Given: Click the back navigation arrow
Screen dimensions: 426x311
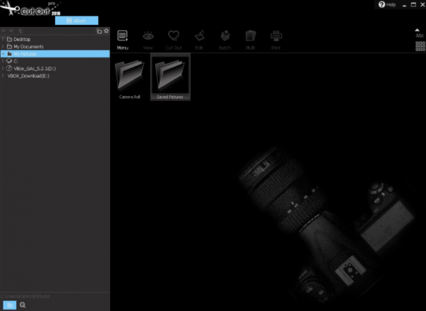Looking at the screenshot, I should point(3,31).
